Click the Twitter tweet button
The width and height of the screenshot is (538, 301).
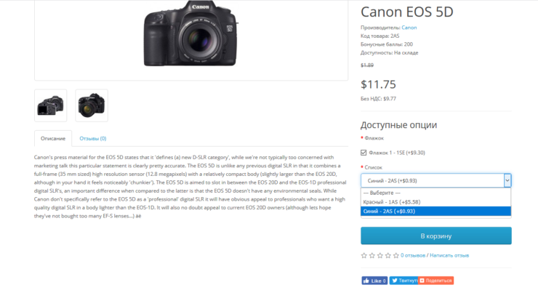click(404, 281)
